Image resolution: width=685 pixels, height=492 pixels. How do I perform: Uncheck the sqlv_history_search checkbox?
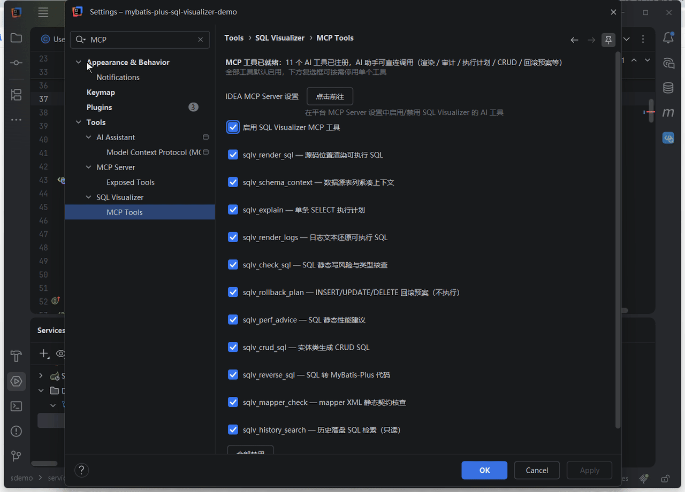tap(233, 429)
